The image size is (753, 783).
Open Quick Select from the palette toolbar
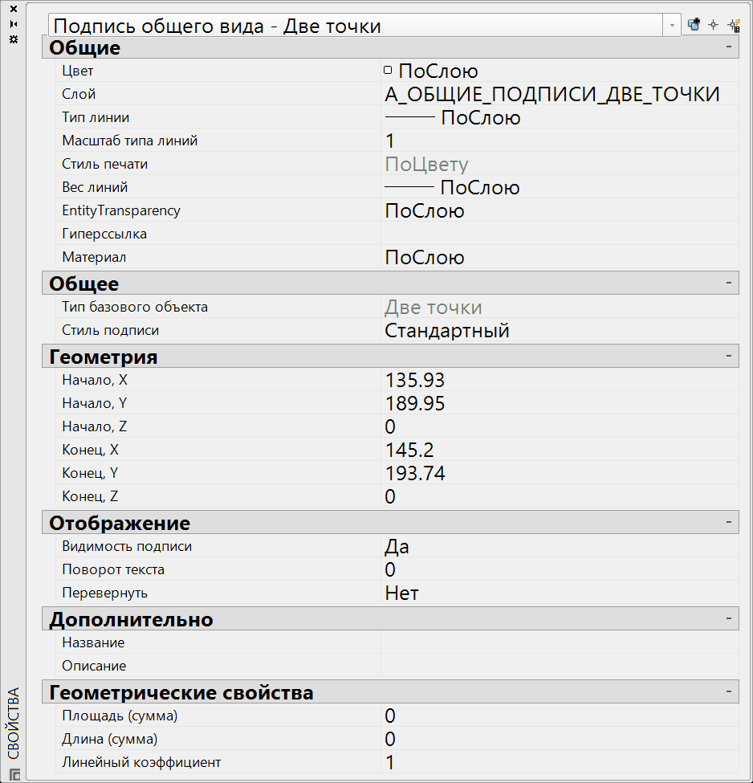733,25
